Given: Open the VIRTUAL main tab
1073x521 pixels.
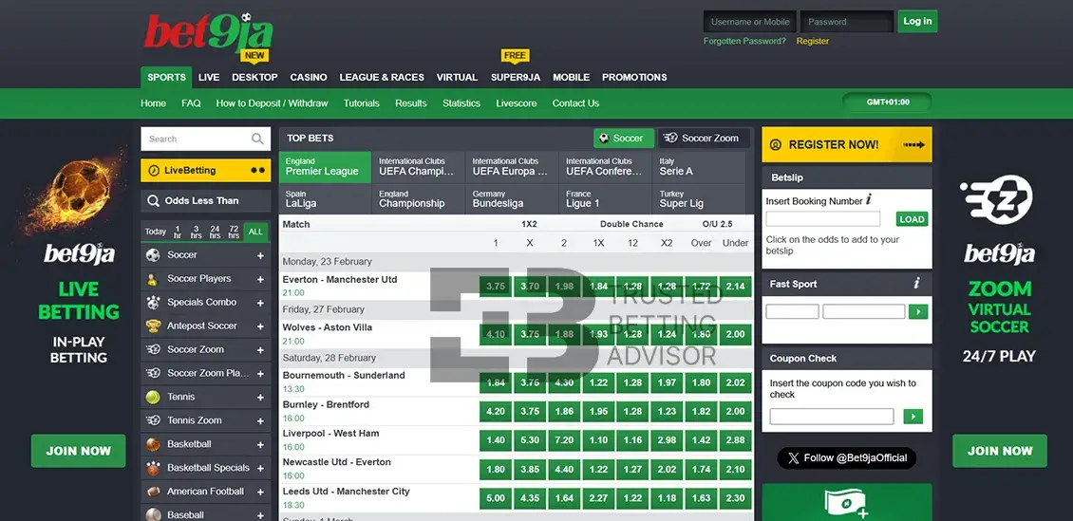Looking at the screenshot, I should [x=457, y=77].
